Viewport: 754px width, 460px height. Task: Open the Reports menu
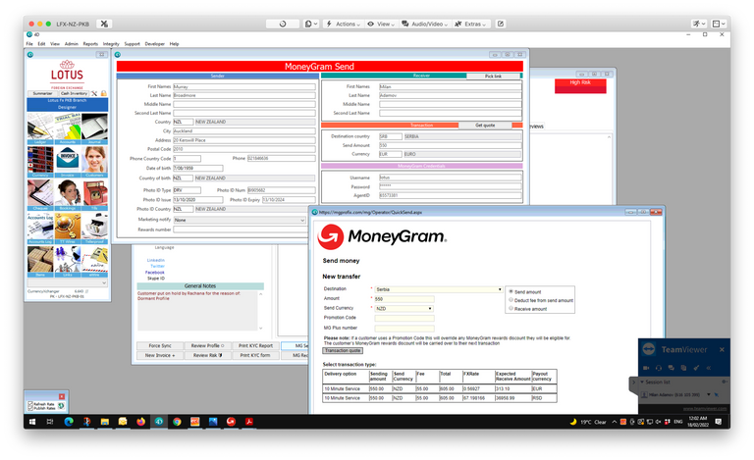(x=90, y=44)
